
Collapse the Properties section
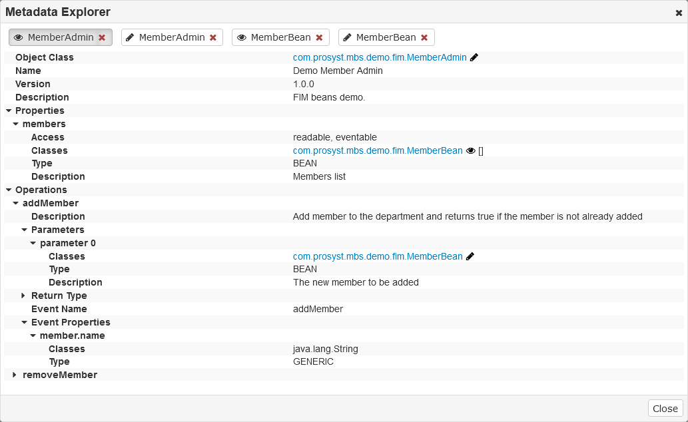click(9, 111)
